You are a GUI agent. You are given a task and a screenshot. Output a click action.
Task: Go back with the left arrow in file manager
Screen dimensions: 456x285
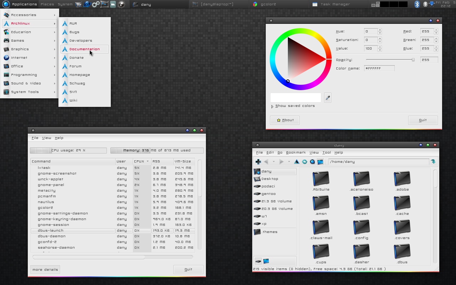[x=266, y=162]
